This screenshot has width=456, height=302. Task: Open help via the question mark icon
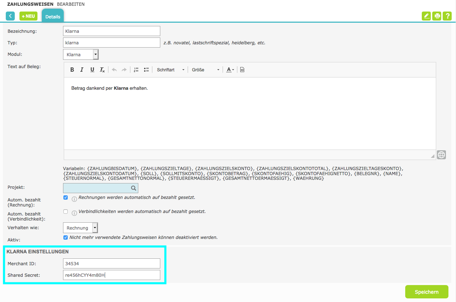[x=447, y=16]
